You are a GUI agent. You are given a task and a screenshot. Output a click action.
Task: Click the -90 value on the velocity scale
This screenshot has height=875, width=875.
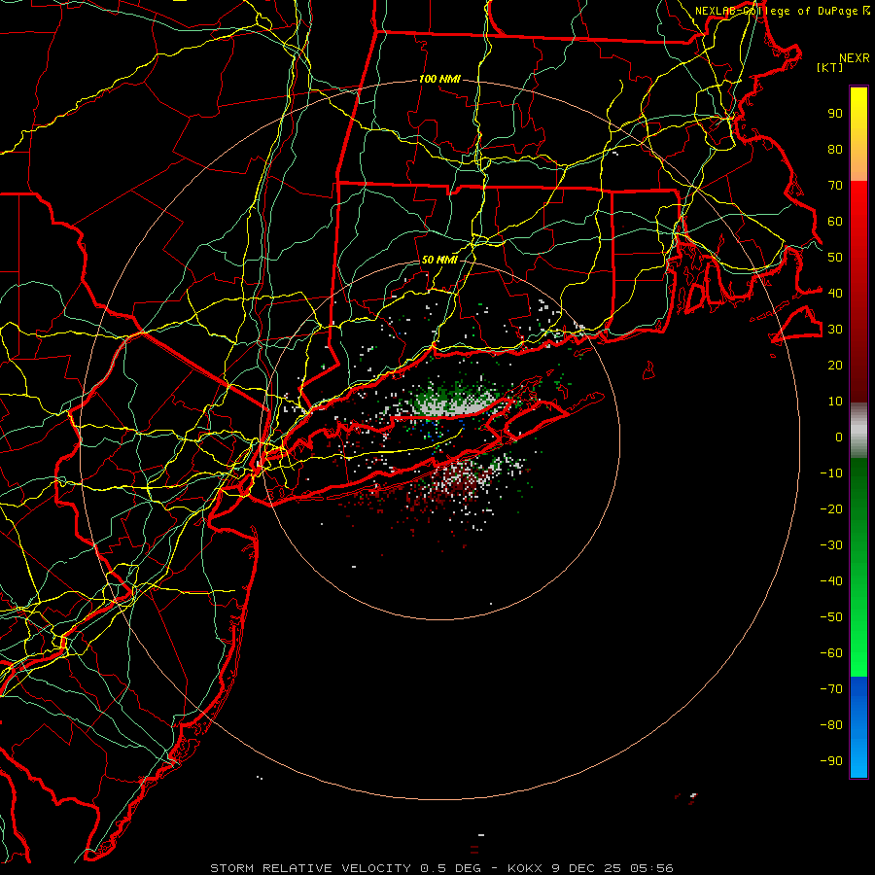[x=831, y=760]
